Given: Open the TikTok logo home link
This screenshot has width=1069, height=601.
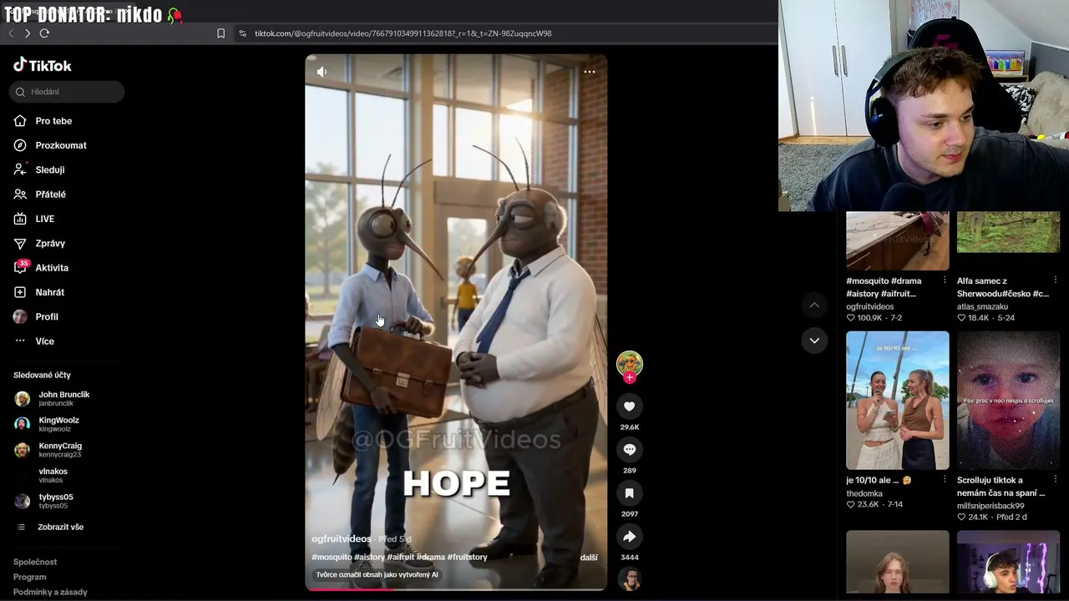Looking at the screenshot, I should [43, 65].
